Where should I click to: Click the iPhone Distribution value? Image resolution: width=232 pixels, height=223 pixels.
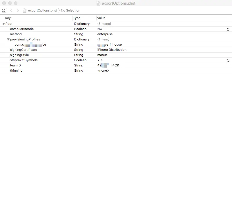pyautogui.click(x=112, y=50)
